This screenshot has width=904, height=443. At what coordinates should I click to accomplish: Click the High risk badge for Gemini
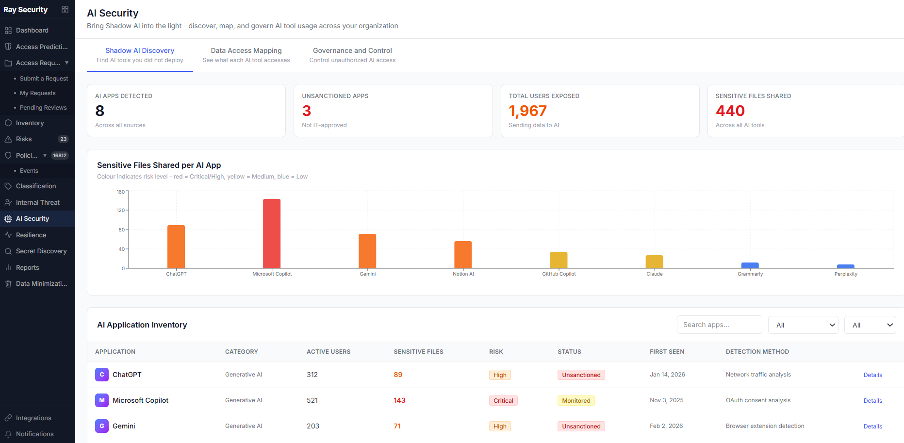pos(500,427)
